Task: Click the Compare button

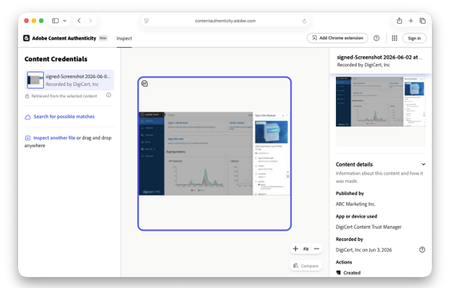Action: (x=306, y=266)
